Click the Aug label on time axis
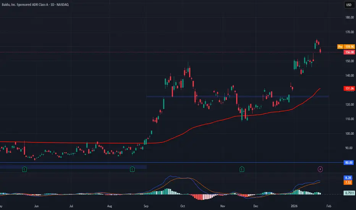This screenshot has height=210, width=356. pos(109,206)
